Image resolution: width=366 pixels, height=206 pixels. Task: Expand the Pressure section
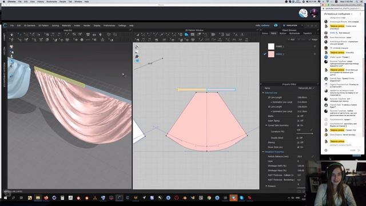[x=266, y=186]
